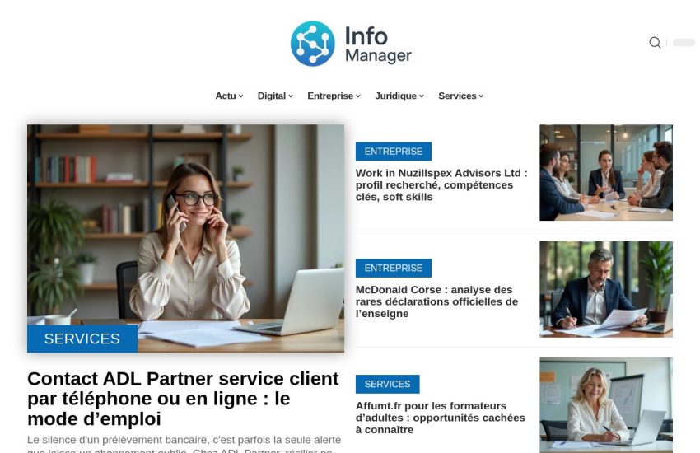Click the SERVICES badge on main photo
The height and width of the screenshot is (453, 700).
(x=82, y=339)
